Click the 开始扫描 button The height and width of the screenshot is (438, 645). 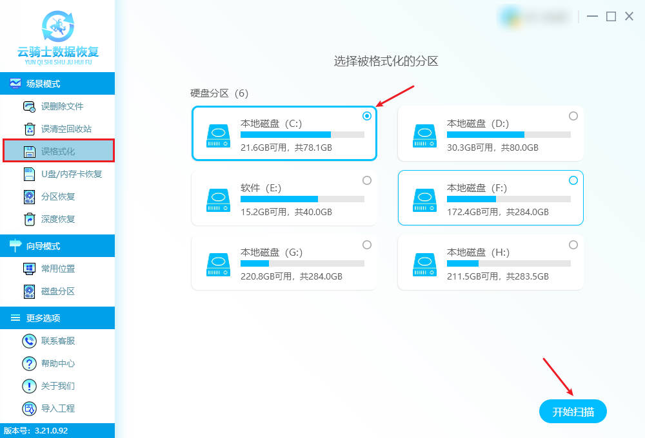(573, 412)
